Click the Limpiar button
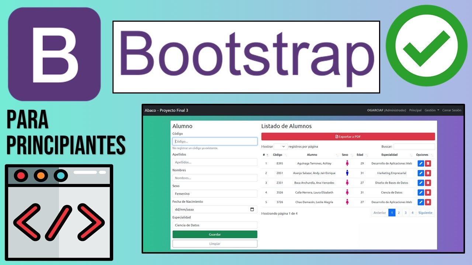The image size is (472, 265). (x=215, y=244)
